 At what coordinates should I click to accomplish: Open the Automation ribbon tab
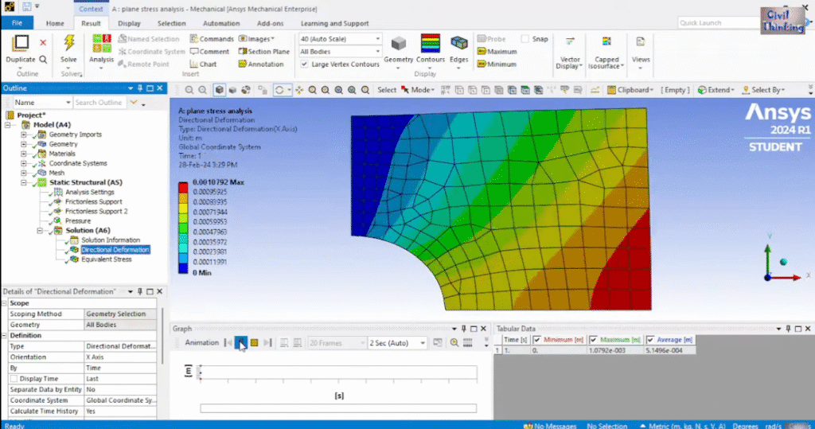point(221,24)
